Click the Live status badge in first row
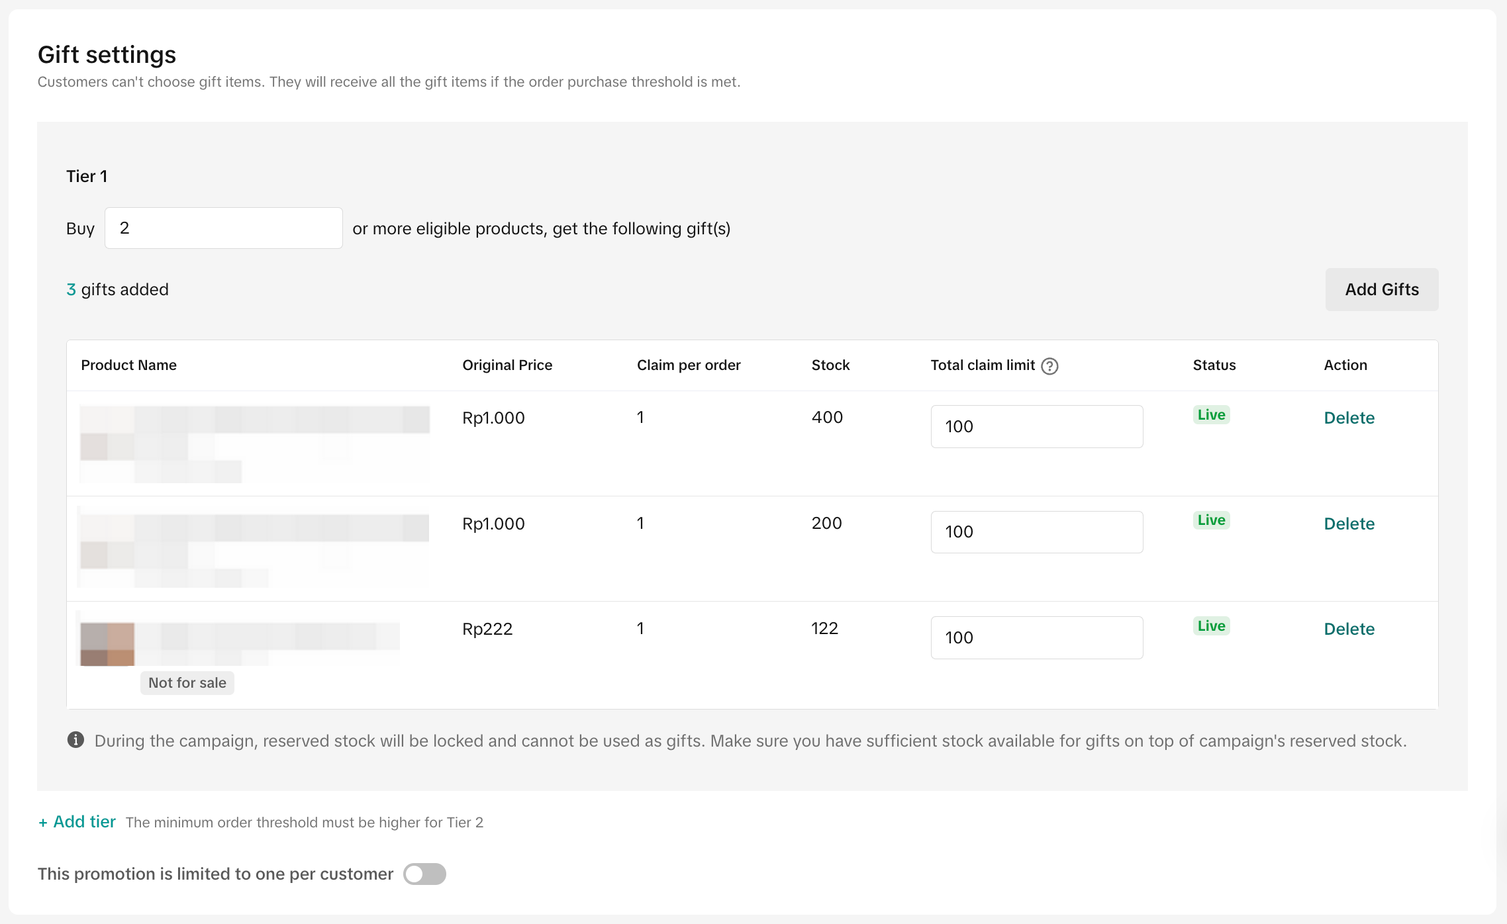1507x924 pixels. point(1211,415)
